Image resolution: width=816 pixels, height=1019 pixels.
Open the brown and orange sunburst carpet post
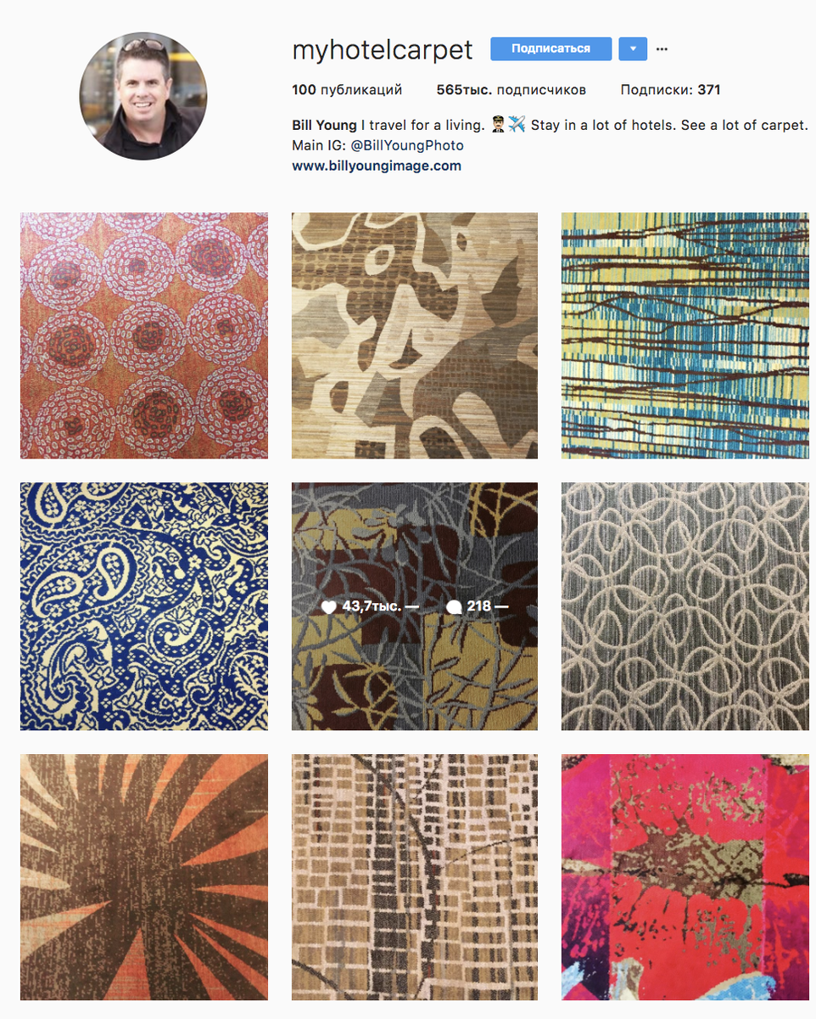click(x=144, y=877)
